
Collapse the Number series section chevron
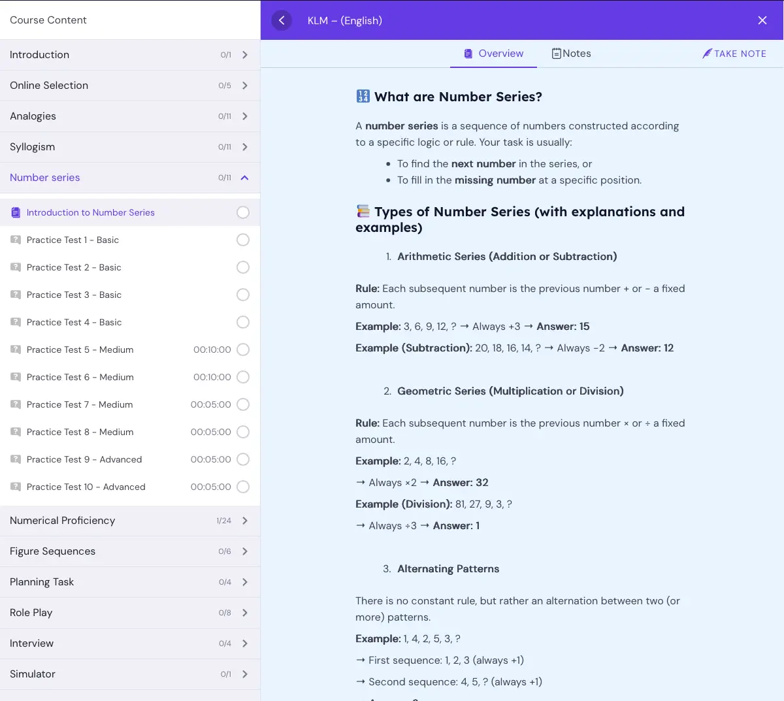[x=245, y=178]
